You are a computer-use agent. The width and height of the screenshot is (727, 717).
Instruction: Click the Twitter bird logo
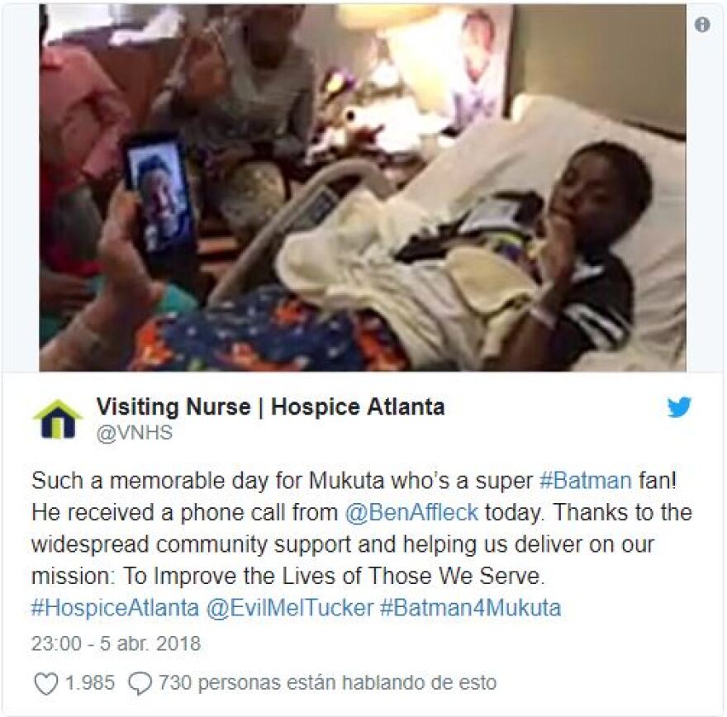click(679, 407)
